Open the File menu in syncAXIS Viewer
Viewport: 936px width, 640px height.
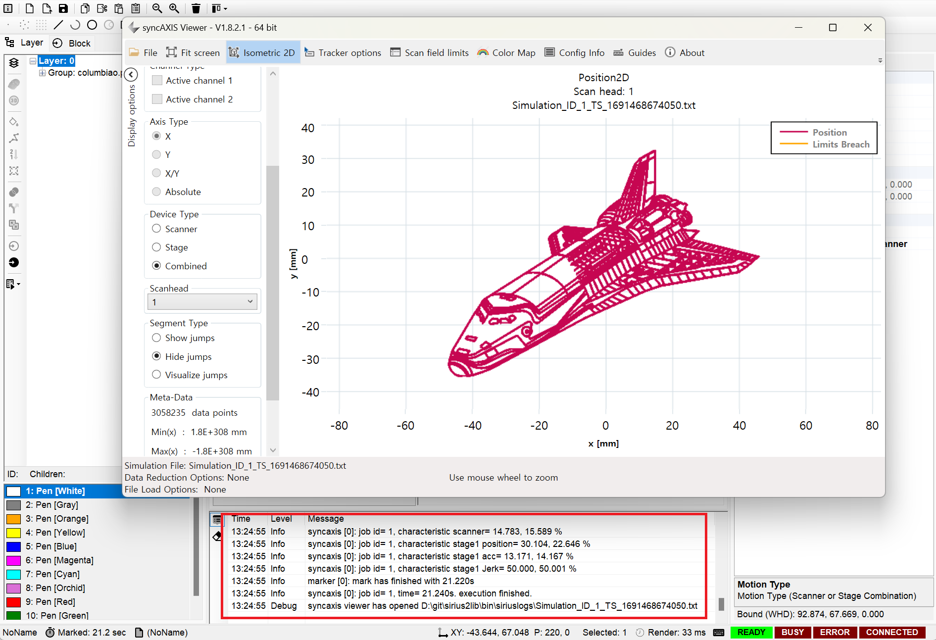click(x=144, y=52)
